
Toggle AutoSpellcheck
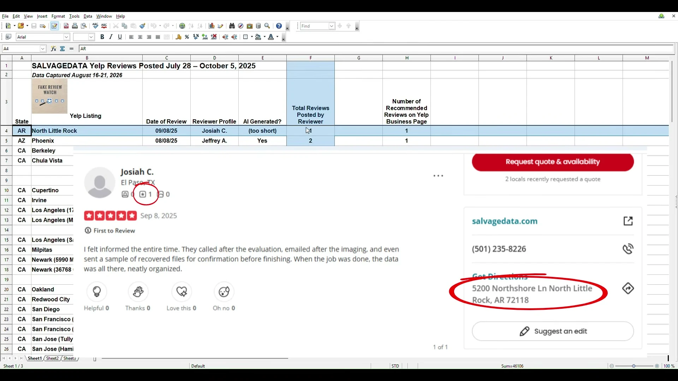(104, 26)
